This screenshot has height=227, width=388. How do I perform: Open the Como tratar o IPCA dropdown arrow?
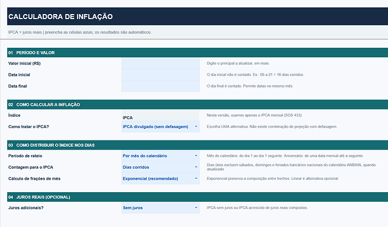point(196,126)
